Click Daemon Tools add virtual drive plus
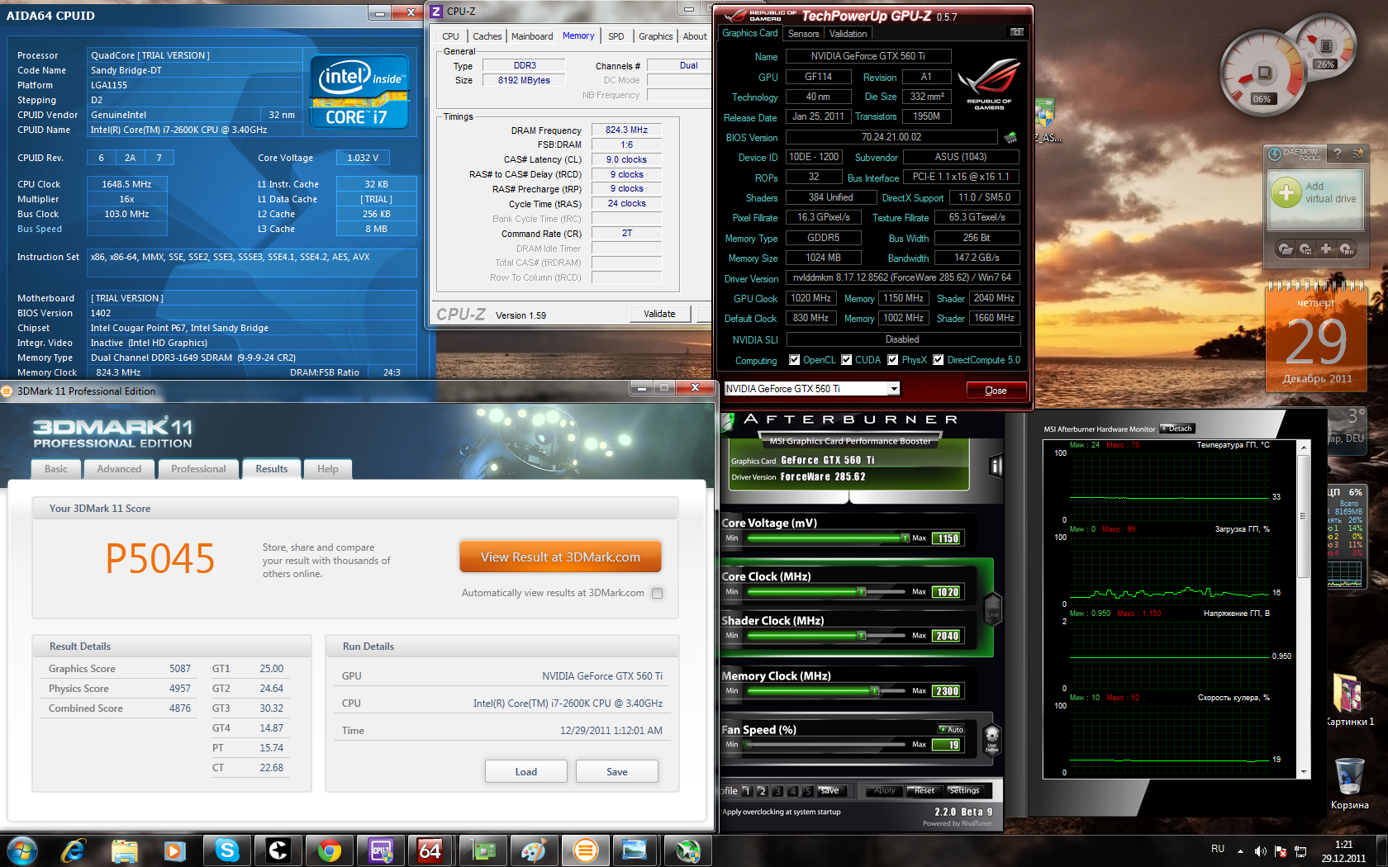 point(1286,192)
